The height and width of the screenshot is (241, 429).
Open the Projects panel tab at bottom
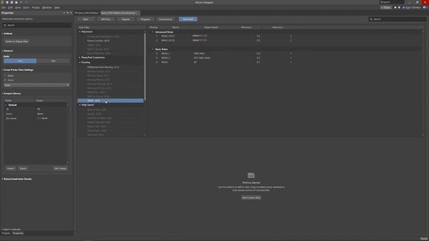(x=6, y=234)
